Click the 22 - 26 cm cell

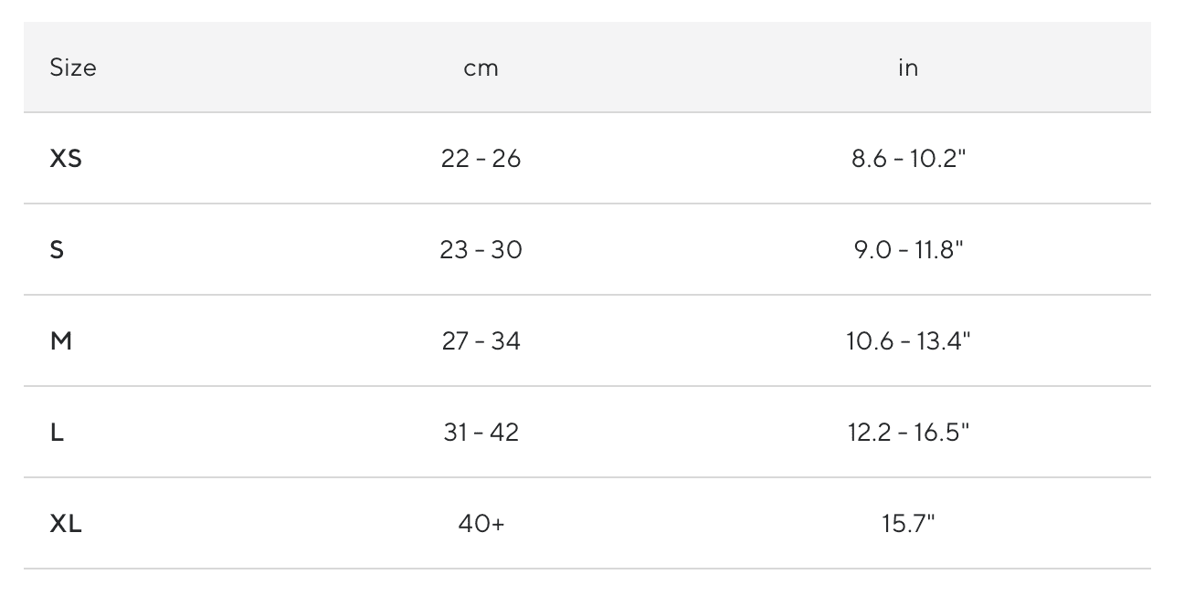[x=481, y=159]
